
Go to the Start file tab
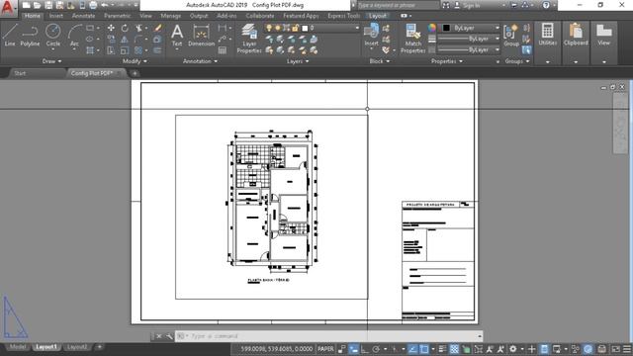pyautogui.click(x=20, y=73)
